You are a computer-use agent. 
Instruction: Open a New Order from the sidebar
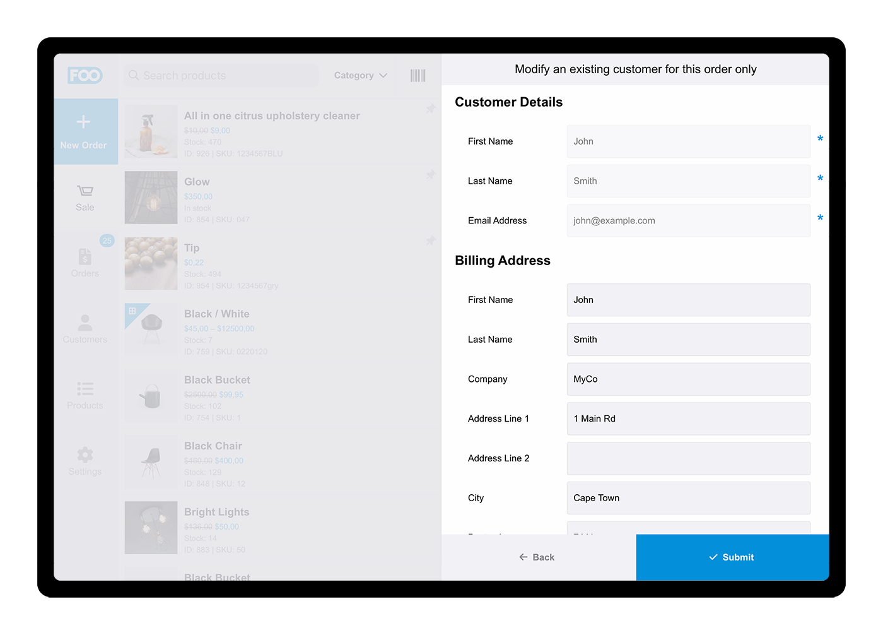(85, 131)
